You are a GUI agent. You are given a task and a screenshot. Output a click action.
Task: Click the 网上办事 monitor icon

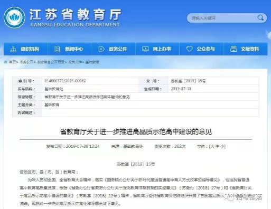145,49
